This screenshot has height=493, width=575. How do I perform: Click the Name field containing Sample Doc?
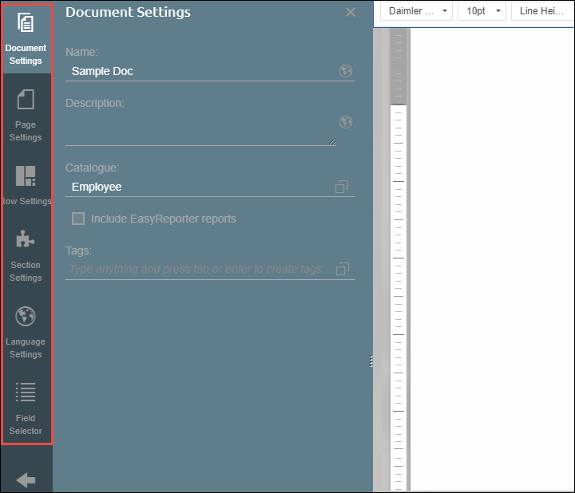click(x=200, y=71)
